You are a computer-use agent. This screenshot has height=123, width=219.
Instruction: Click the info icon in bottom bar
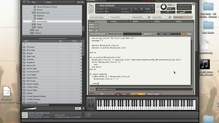(x=89, y=115)
